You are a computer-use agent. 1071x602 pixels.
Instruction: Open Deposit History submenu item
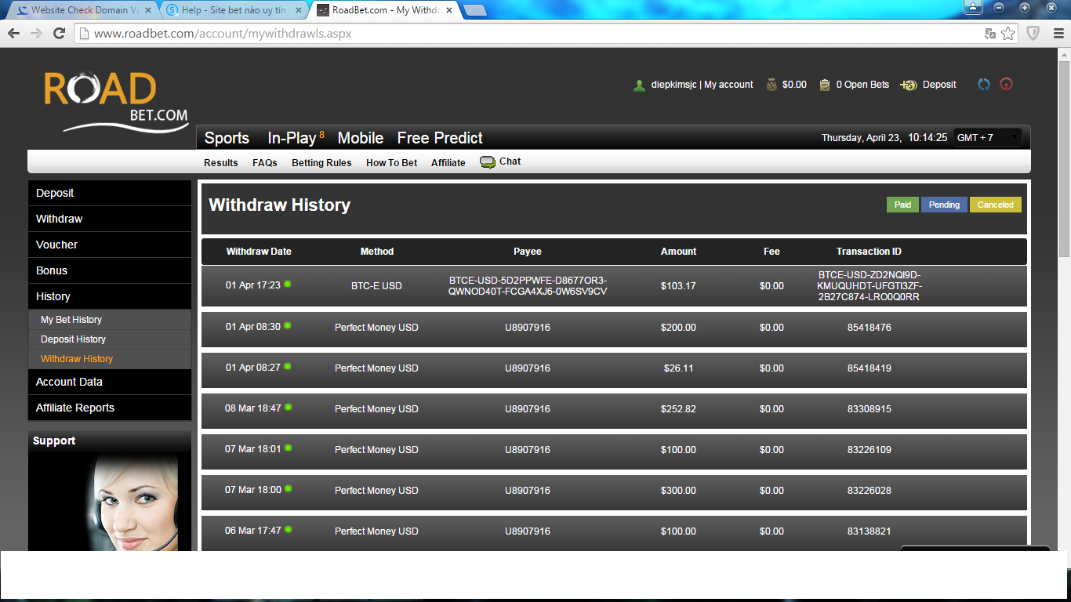click(x=110, y=339)
